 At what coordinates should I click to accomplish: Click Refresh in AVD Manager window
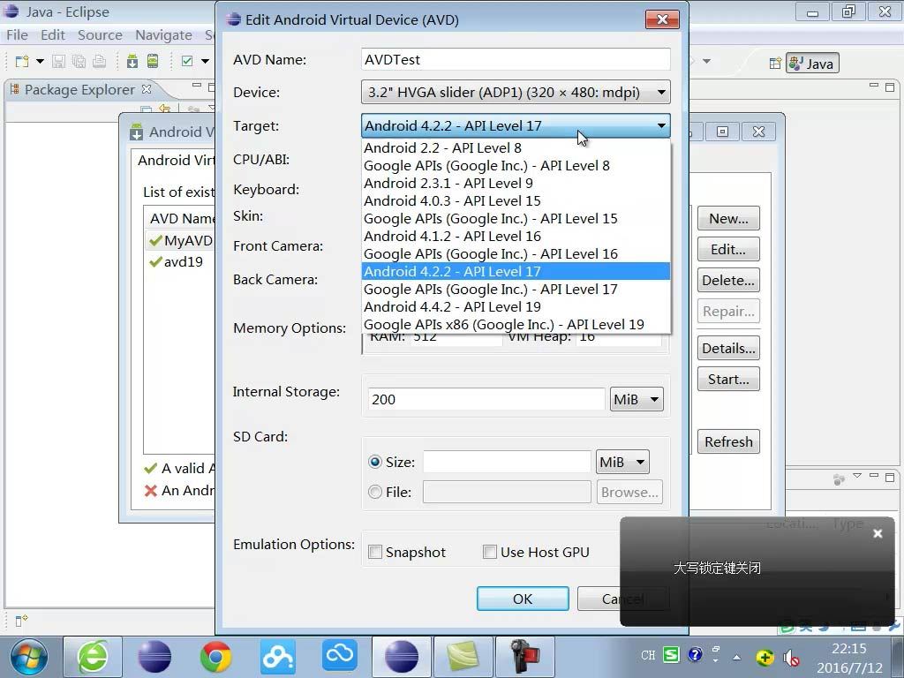tap(728, 442)
